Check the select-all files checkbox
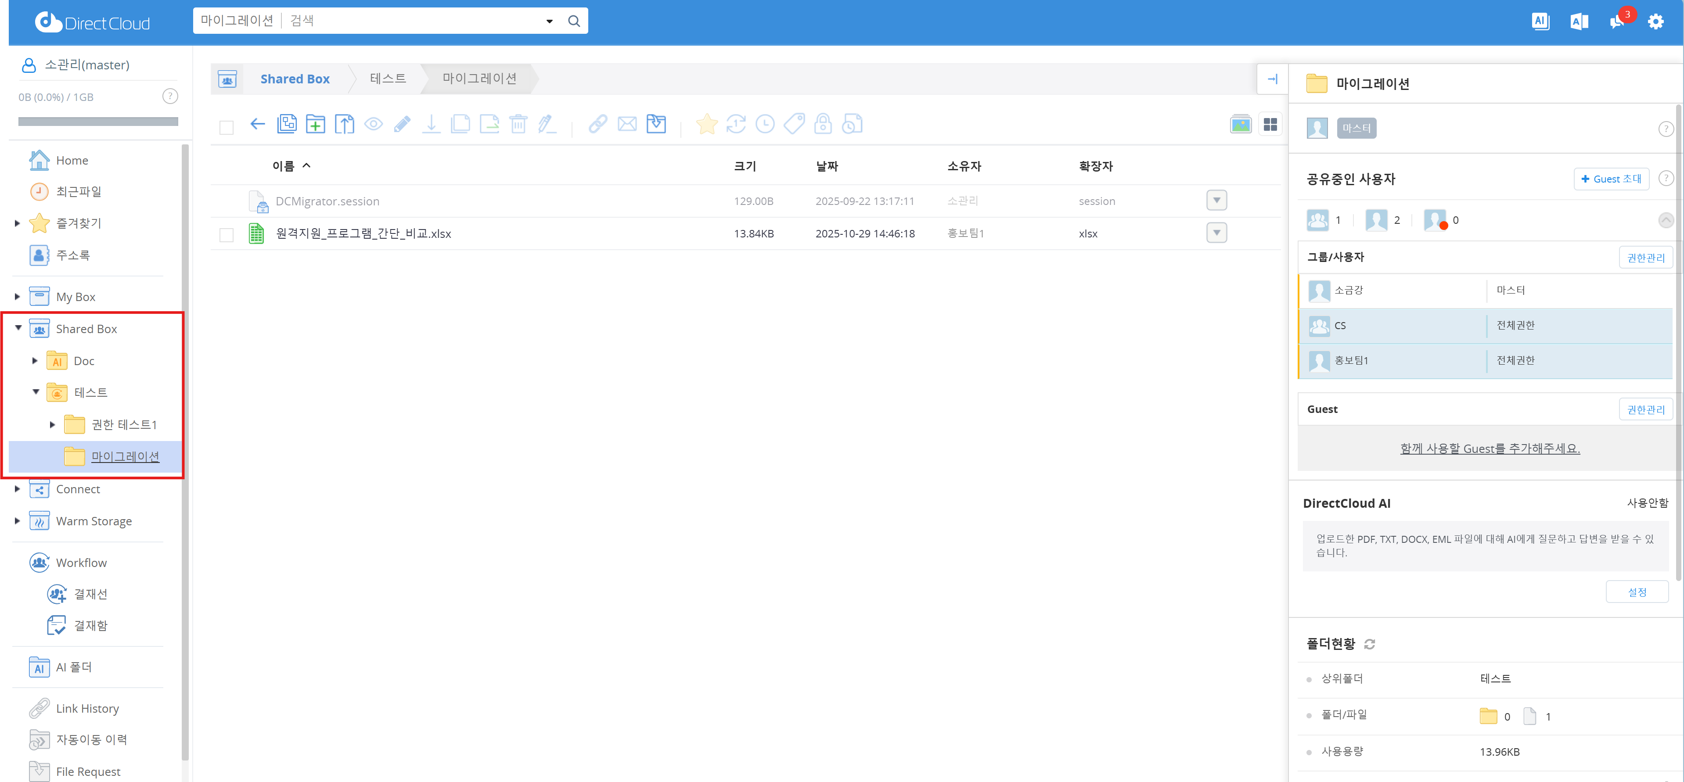Screen dimensions: 1684x782 (x=226, y=127)
